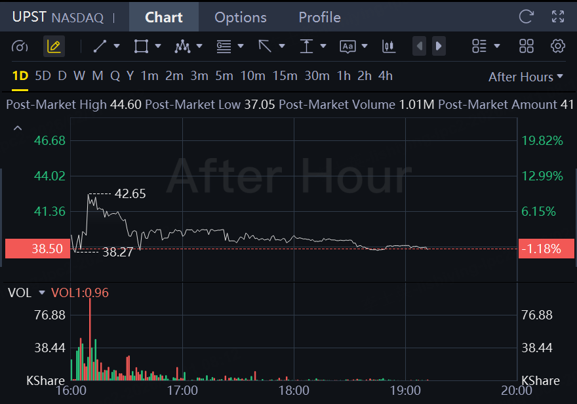This screenshot has width=577, height=404.
Task: Click the list layout icon
Action: pyautogui.click(x=479, y=46)
